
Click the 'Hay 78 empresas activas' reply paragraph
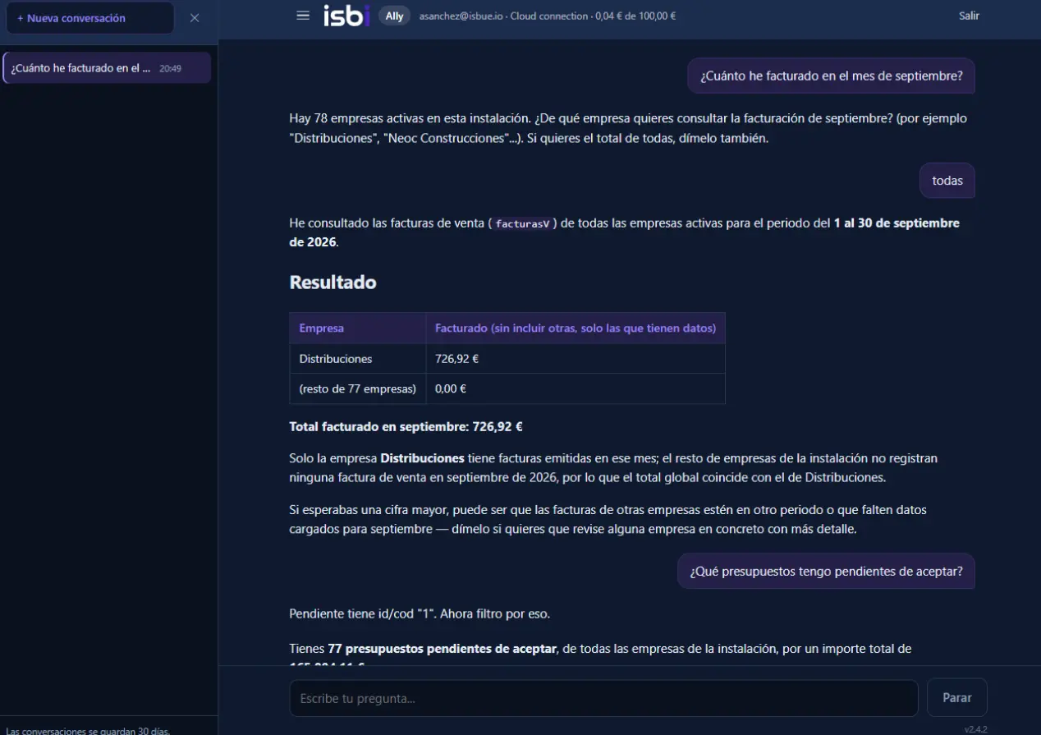coord(628,128)
